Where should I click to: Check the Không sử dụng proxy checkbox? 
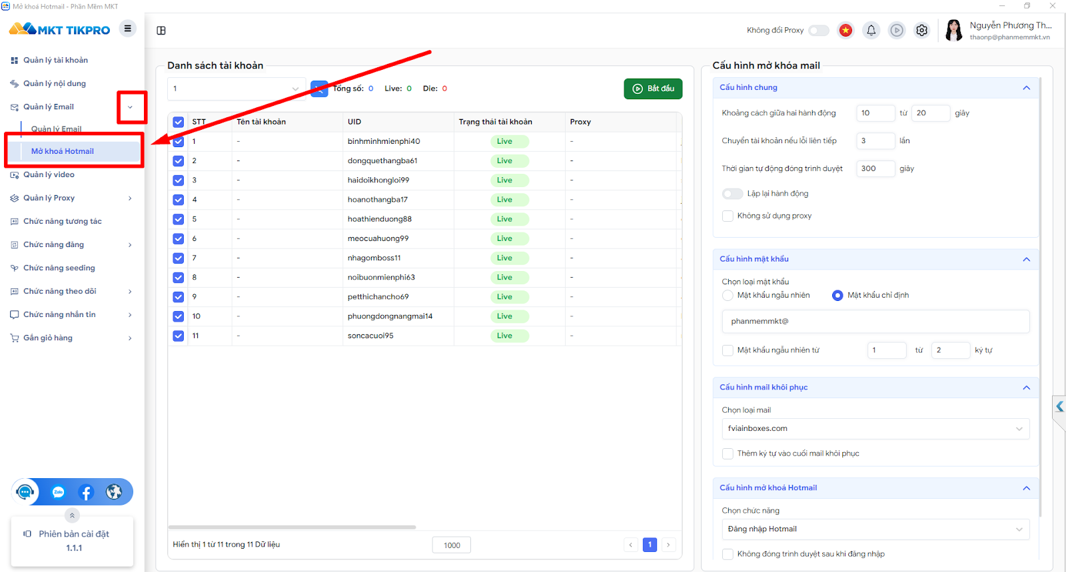pos(728,216)
